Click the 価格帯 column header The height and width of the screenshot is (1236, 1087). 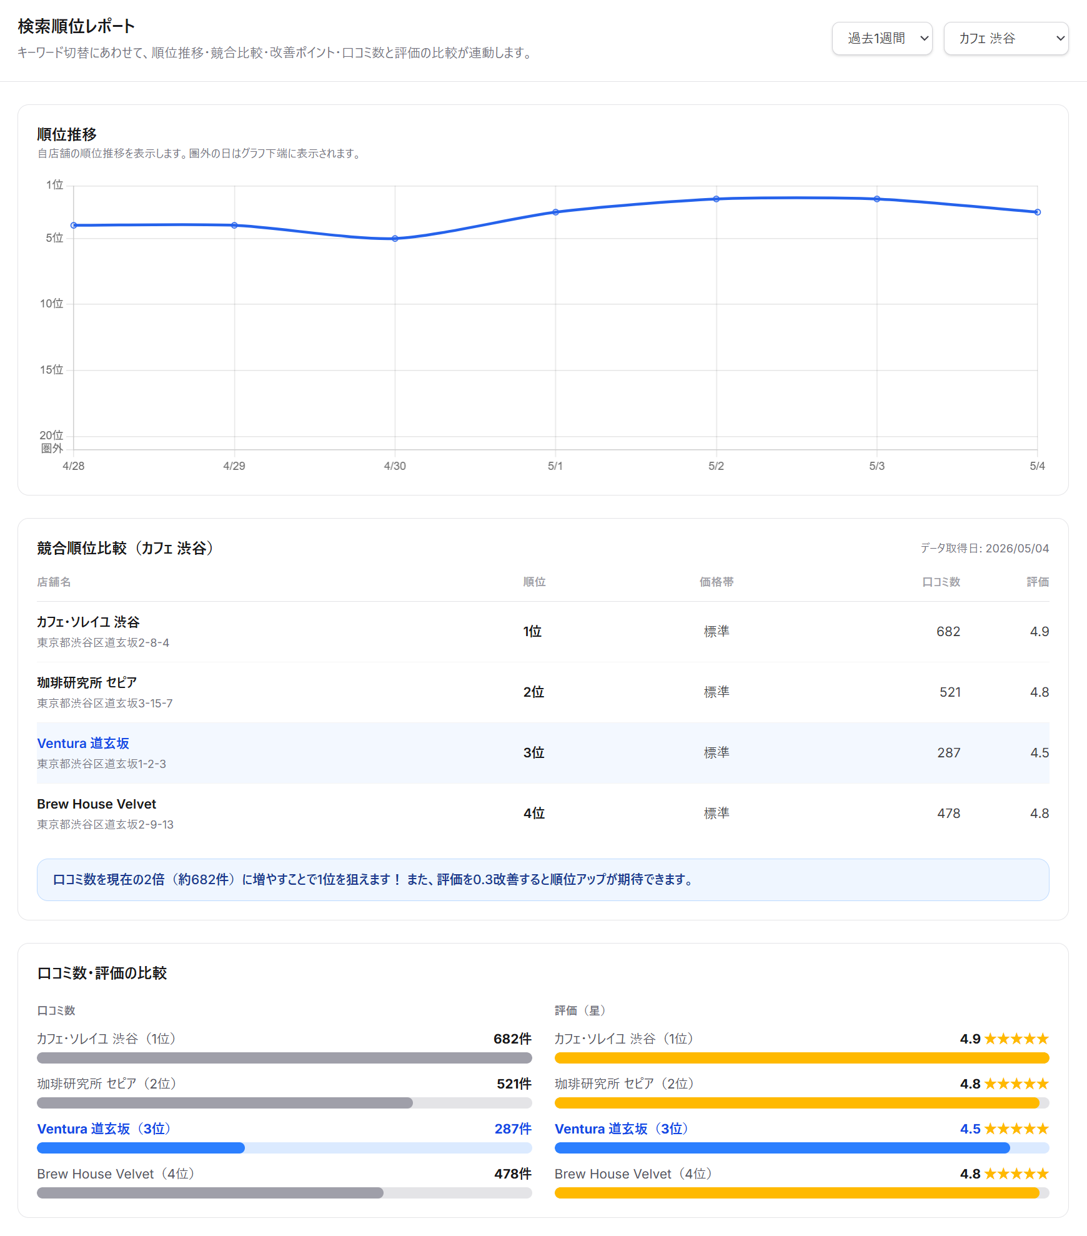coord(717,582)
